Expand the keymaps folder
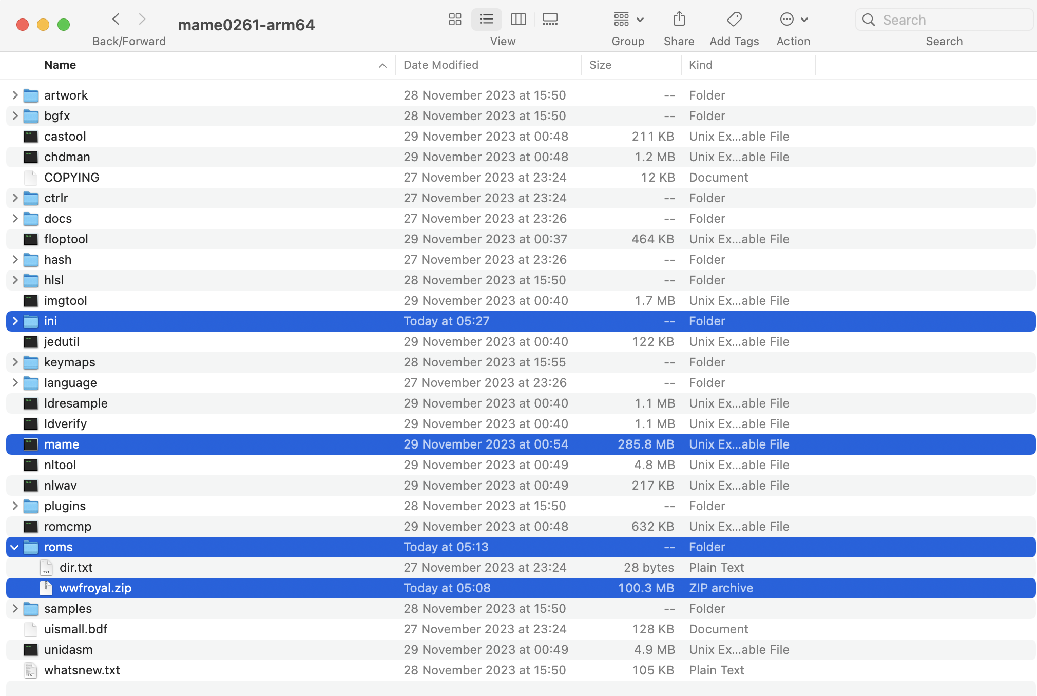1037x696 pixels. click(15, 362)
